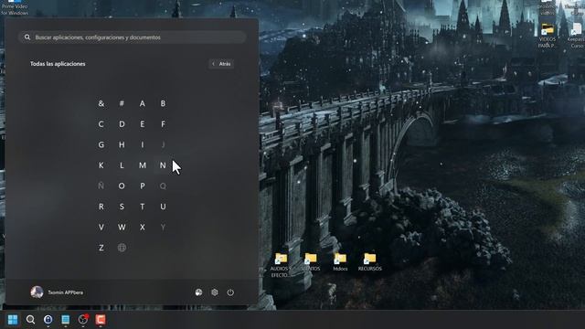
Task: Jump to letter W apps
Action: (122, 227)
